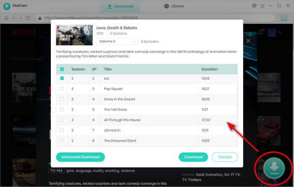Click the Unknown poster thumbnail

pyautogui.click(x=269, y=88)
